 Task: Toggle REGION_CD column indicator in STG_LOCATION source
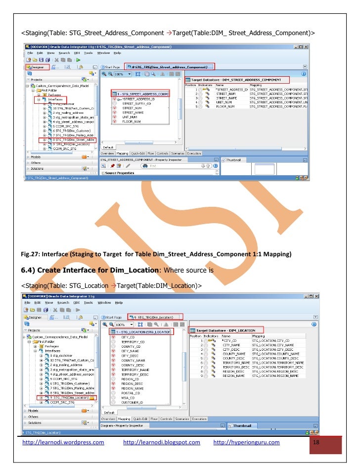[x=113, y=379]
